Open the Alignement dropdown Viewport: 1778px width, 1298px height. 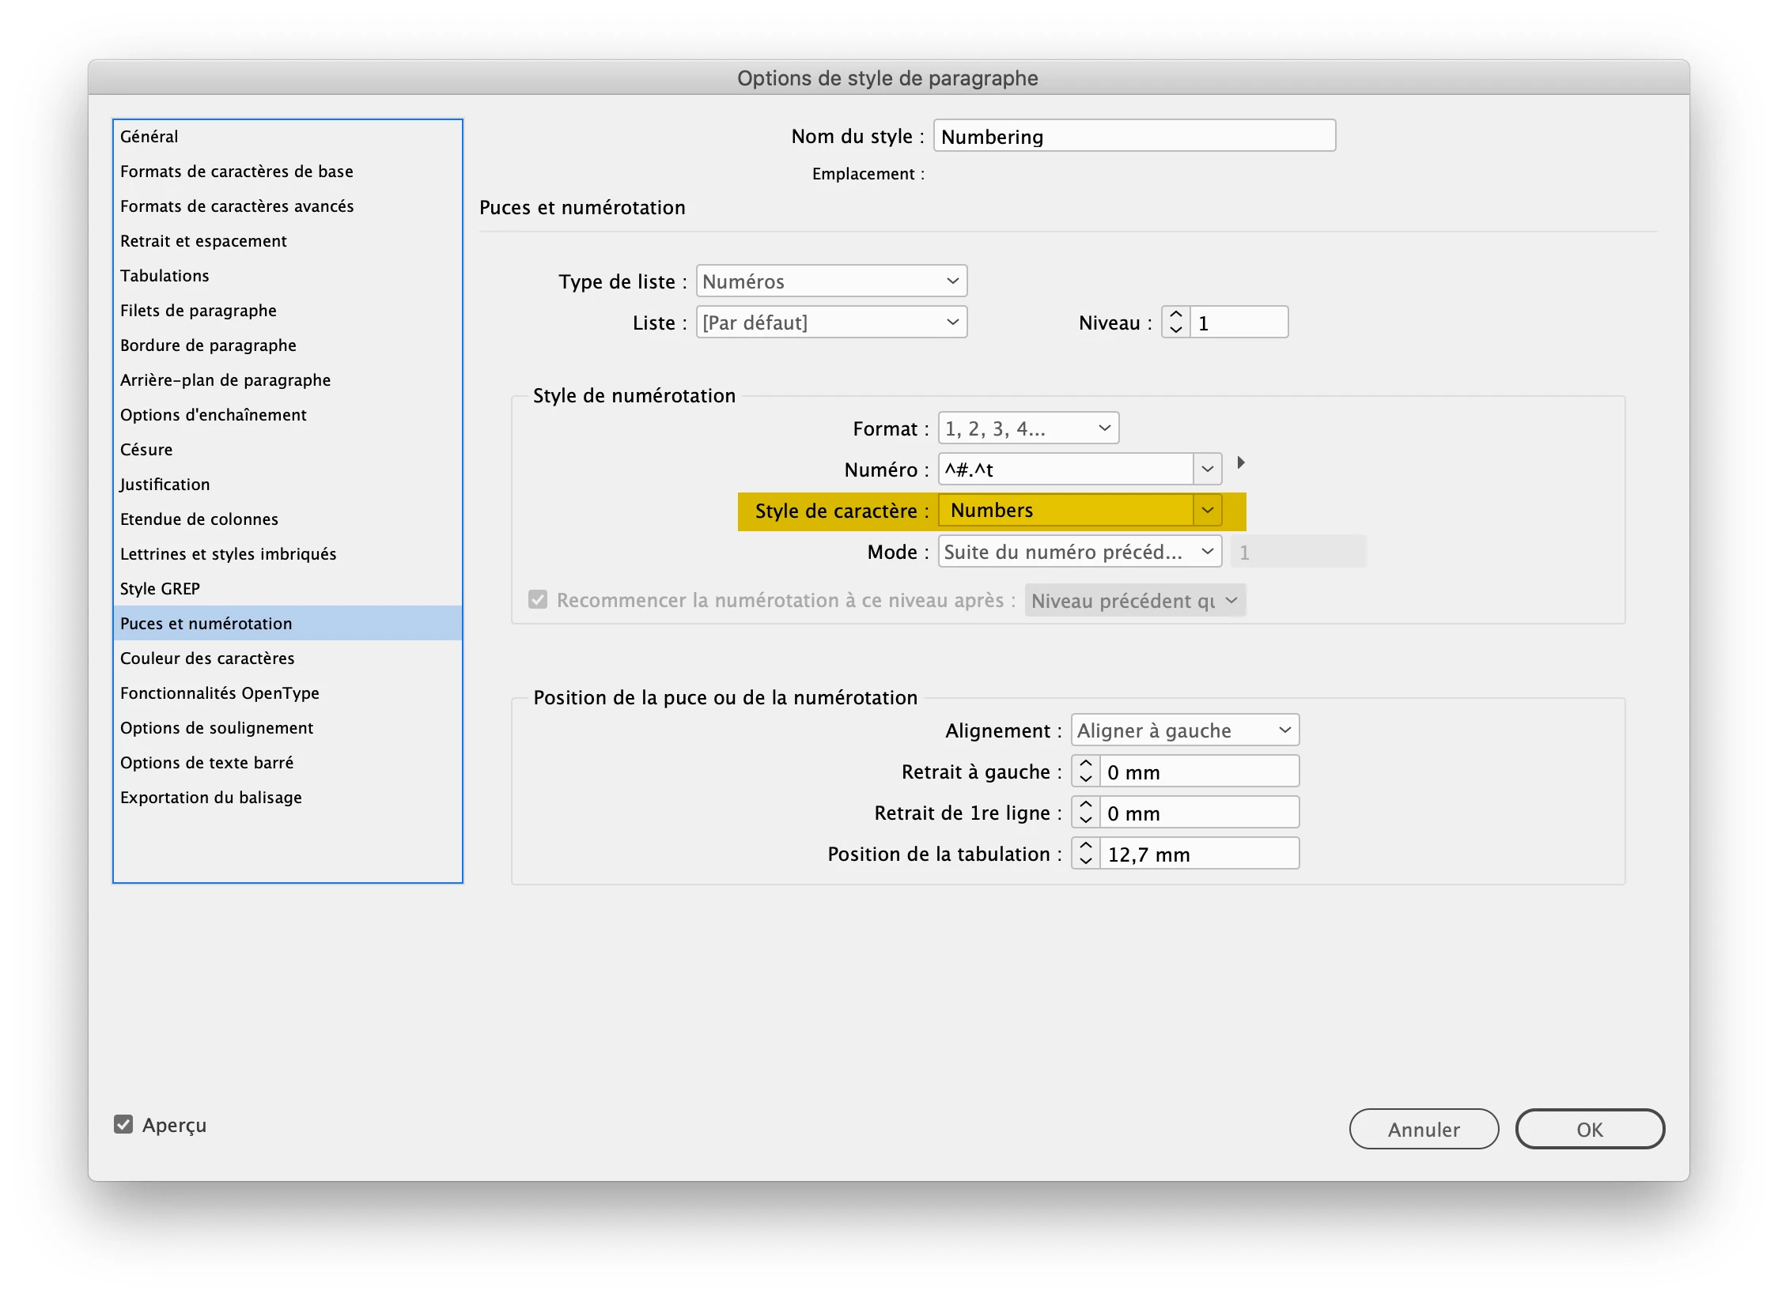click(1184, 730)
